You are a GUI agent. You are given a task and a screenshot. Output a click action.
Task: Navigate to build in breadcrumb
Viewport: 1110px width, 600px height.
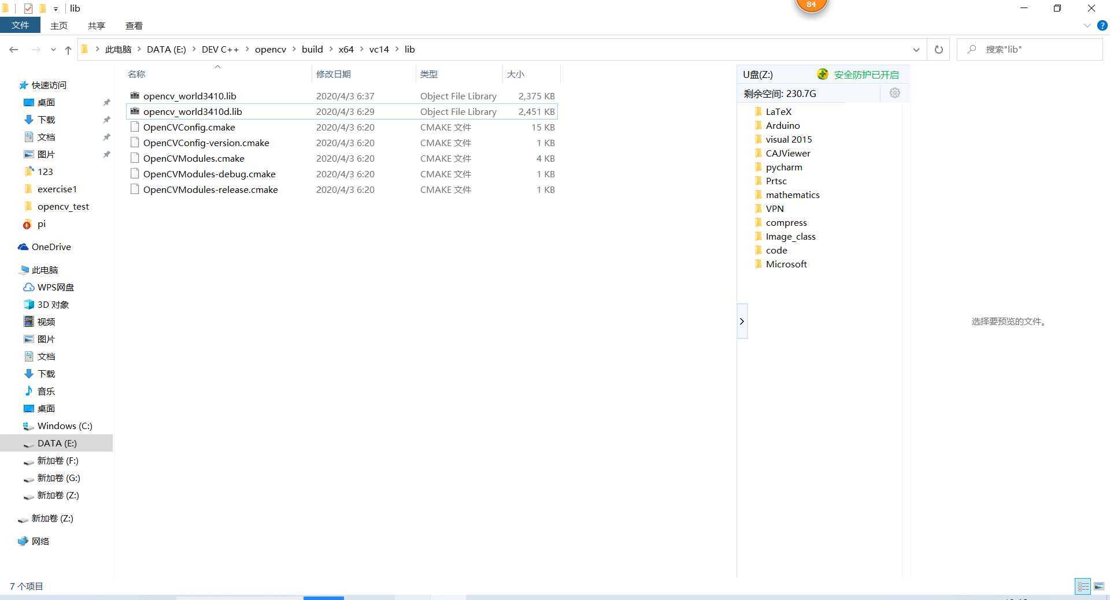click(312, 50)
